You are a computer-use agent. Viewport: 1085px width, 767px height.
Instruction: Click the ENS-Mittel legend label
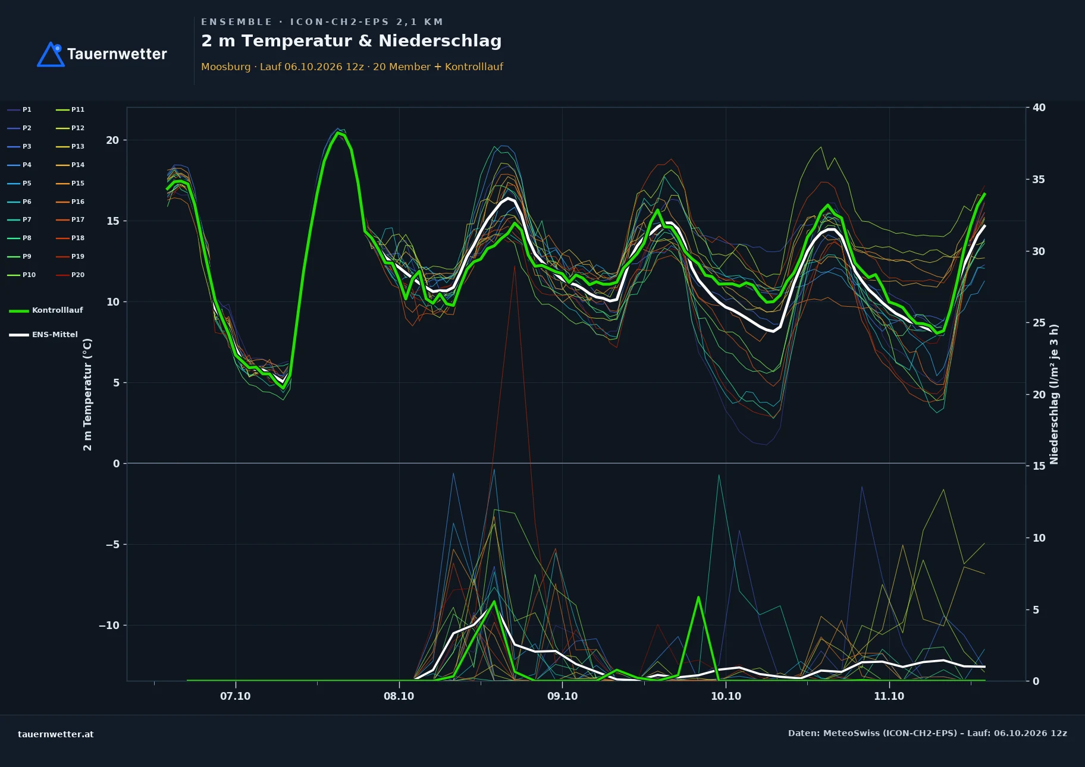(55, 335)
